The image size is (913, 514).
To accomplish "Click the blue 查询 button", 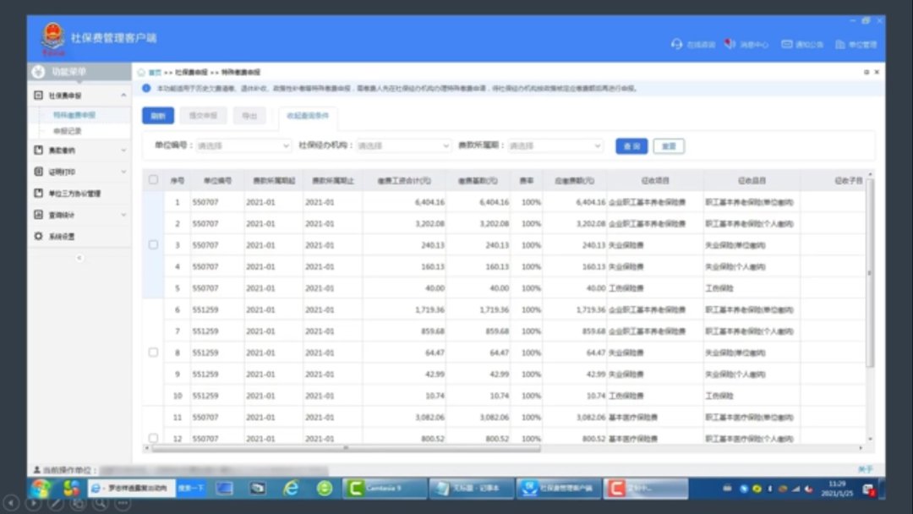I will click(x=631, y=145).
